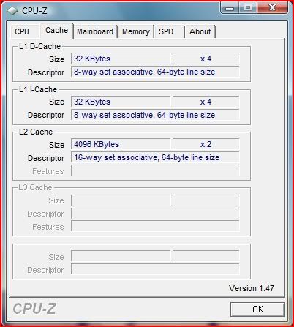294x327 pixels.
Task: Click the L2 Cache group label
Action: (36, 132)
